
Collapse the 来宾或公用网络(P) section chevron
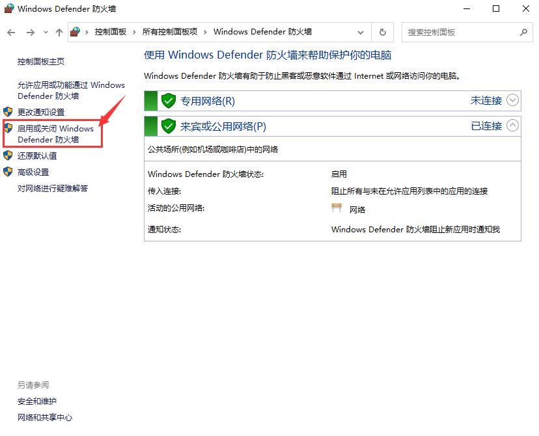[511, 126]
